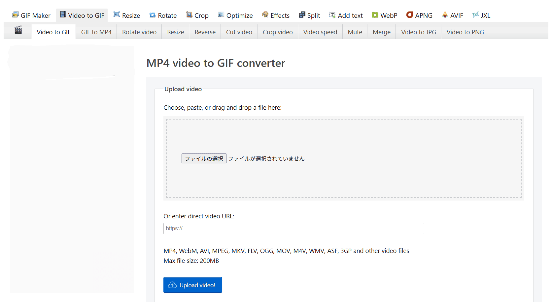Switch to the Reverse tab
This screenshot has width=552, height=302.
[205, 32]
